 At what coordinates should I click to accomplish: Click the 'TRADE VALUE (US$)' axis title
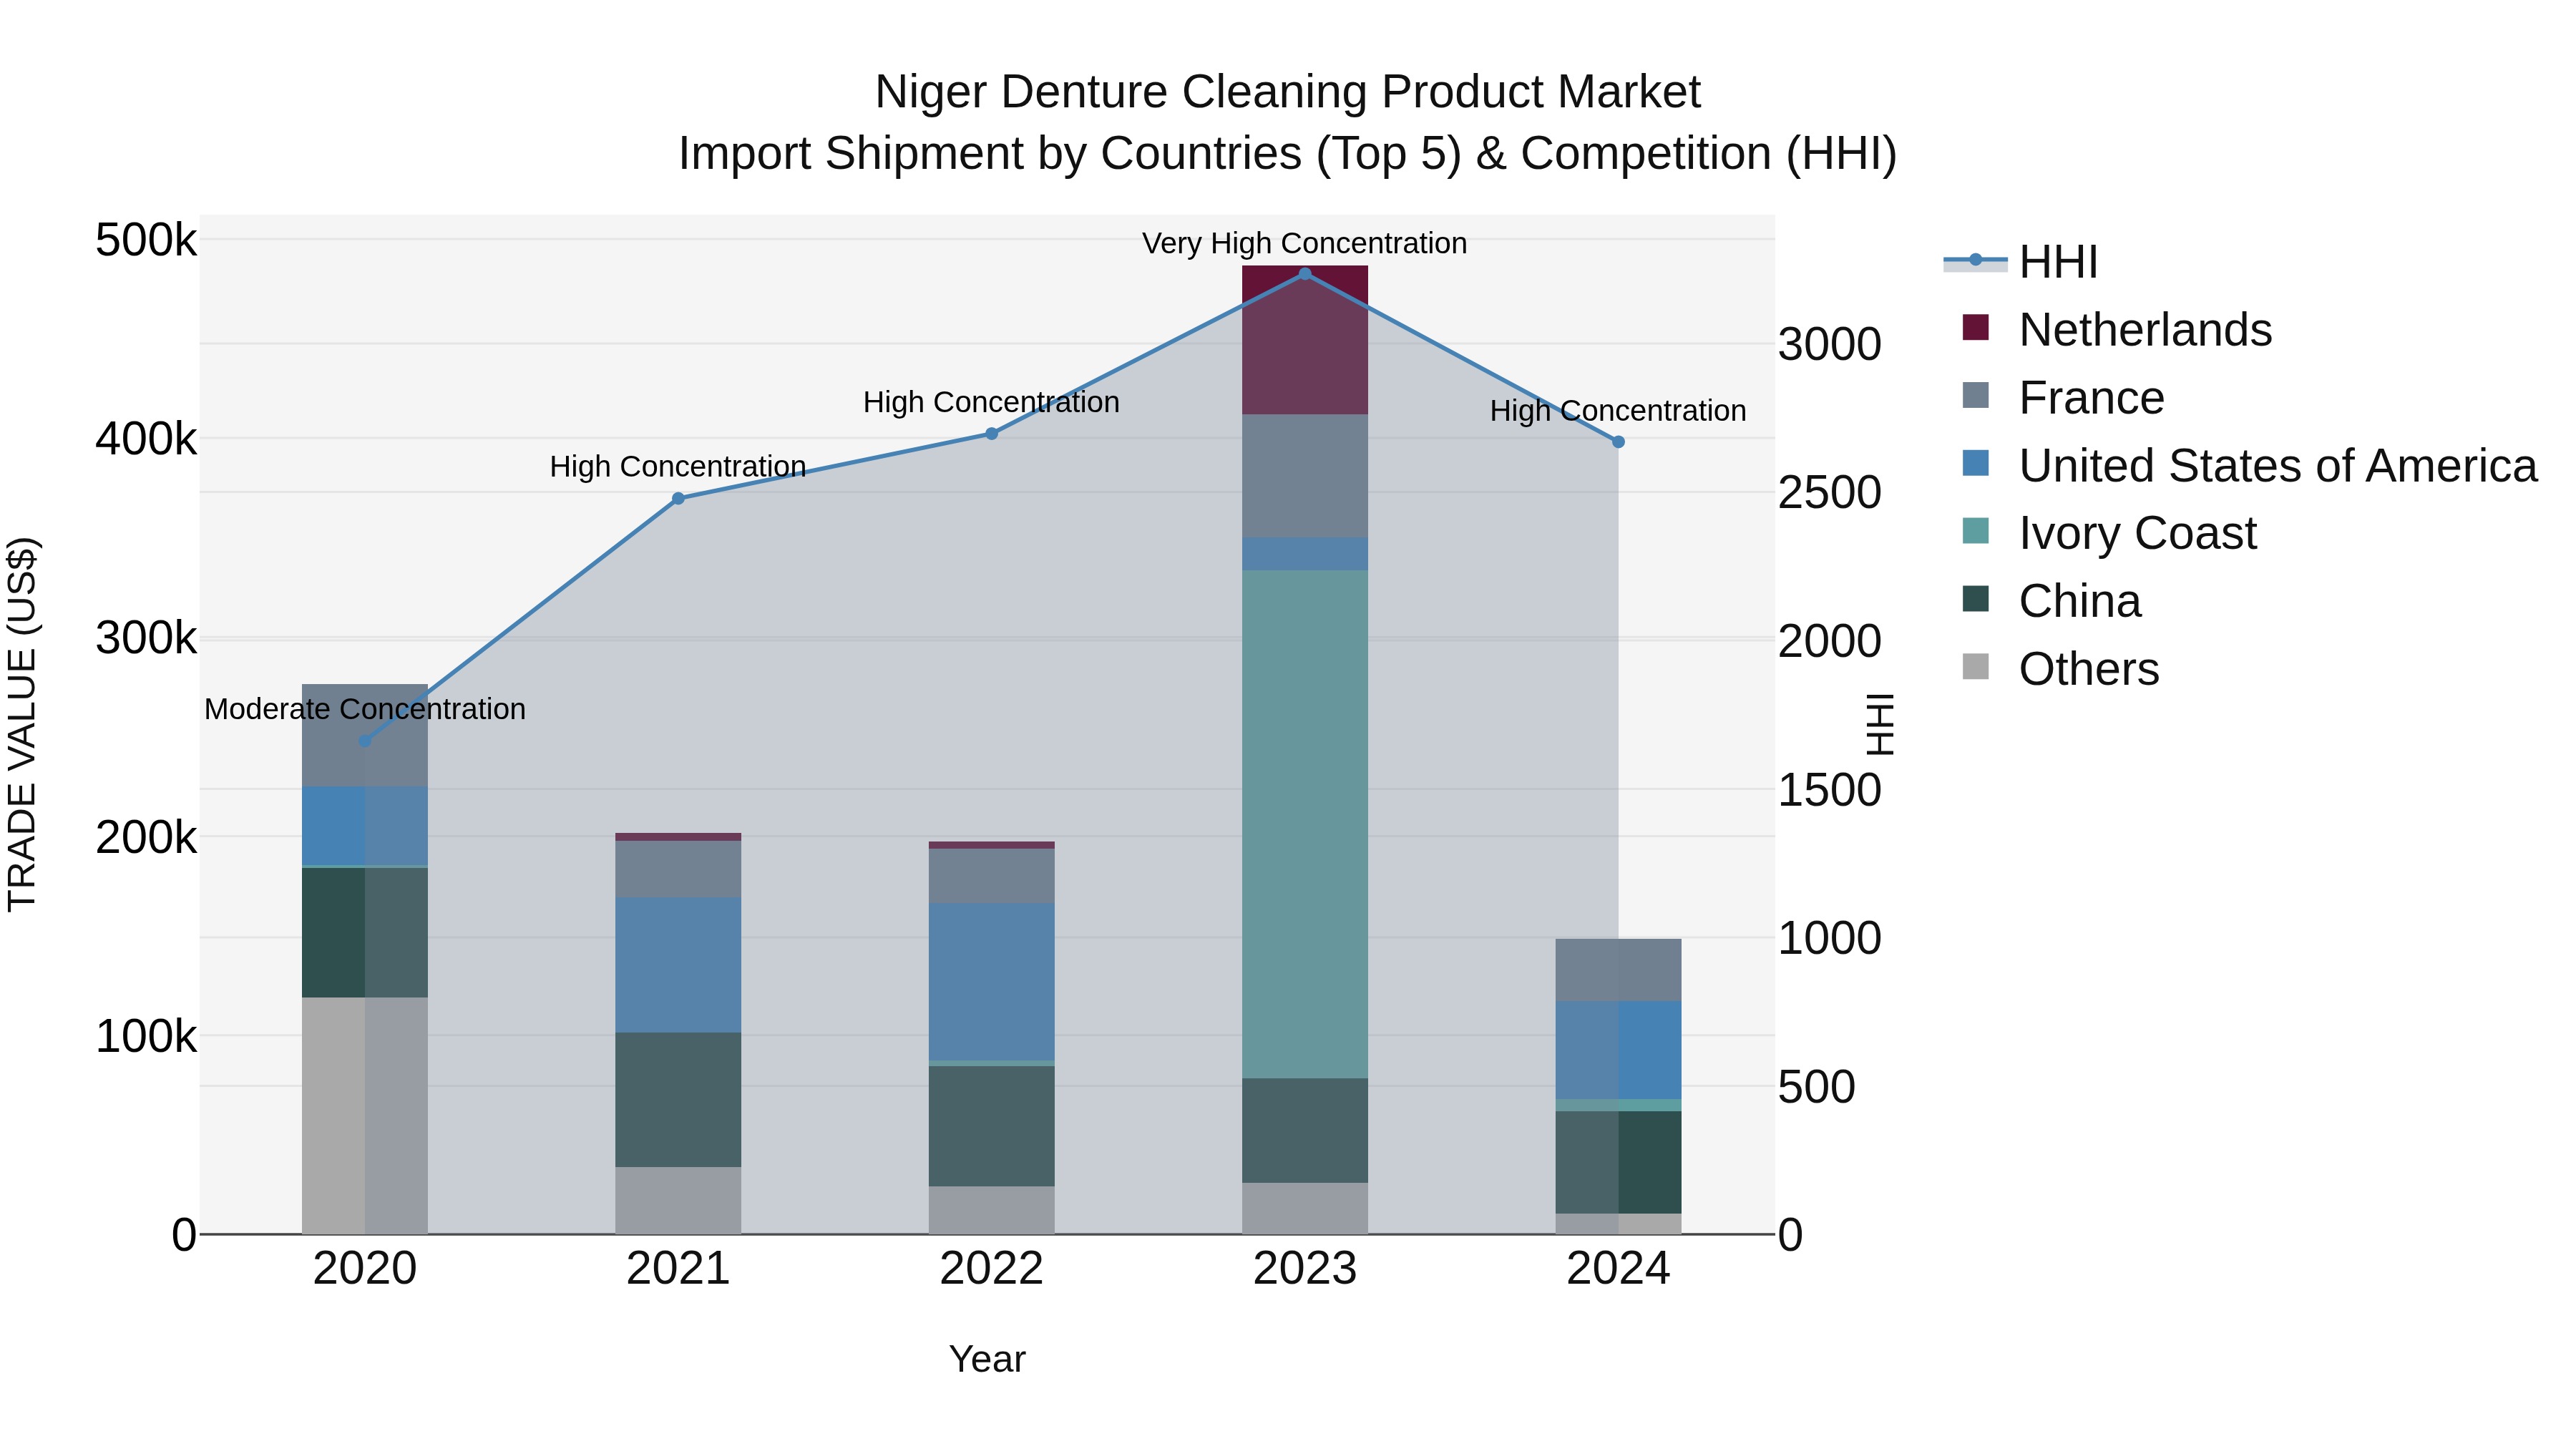point(22,724)
